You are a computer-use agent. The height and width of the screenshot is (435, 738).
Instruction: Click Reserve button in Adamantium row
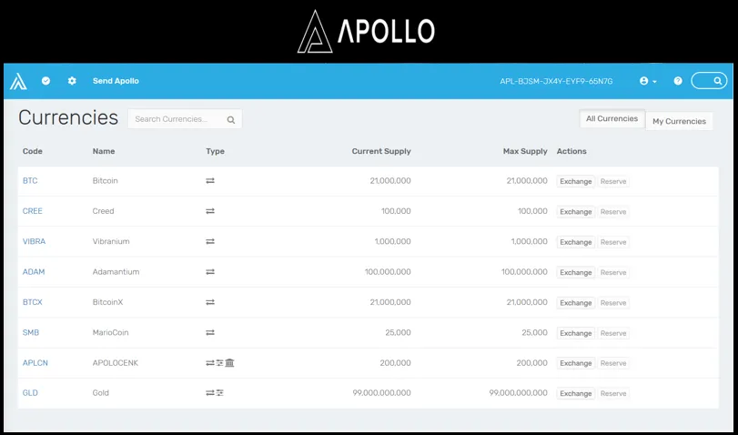(613, 273)
